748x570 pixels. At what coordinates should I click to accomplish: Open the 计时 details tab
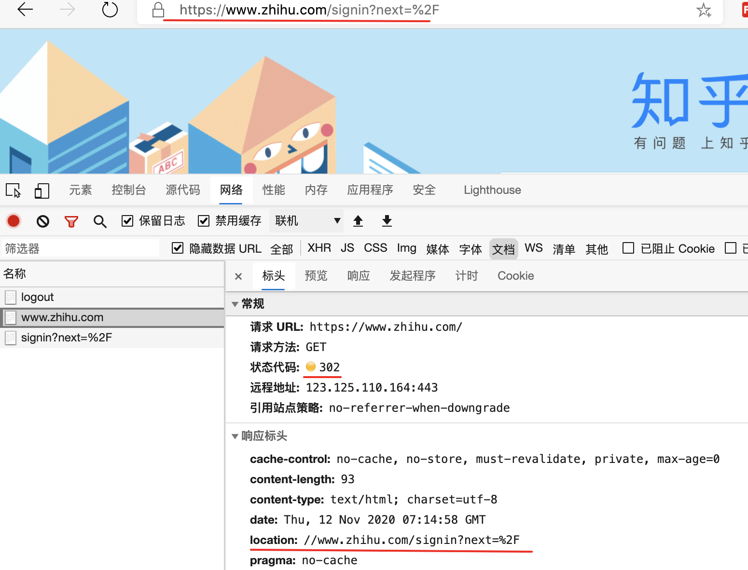coord(467,276)
